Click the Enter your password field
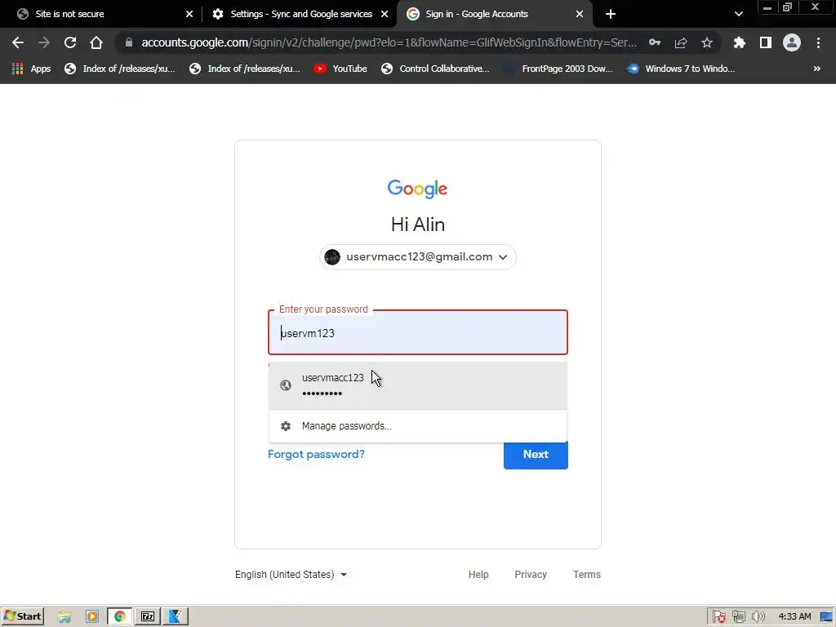This screenshot has width=836, height=627. [x=417, y=333]
